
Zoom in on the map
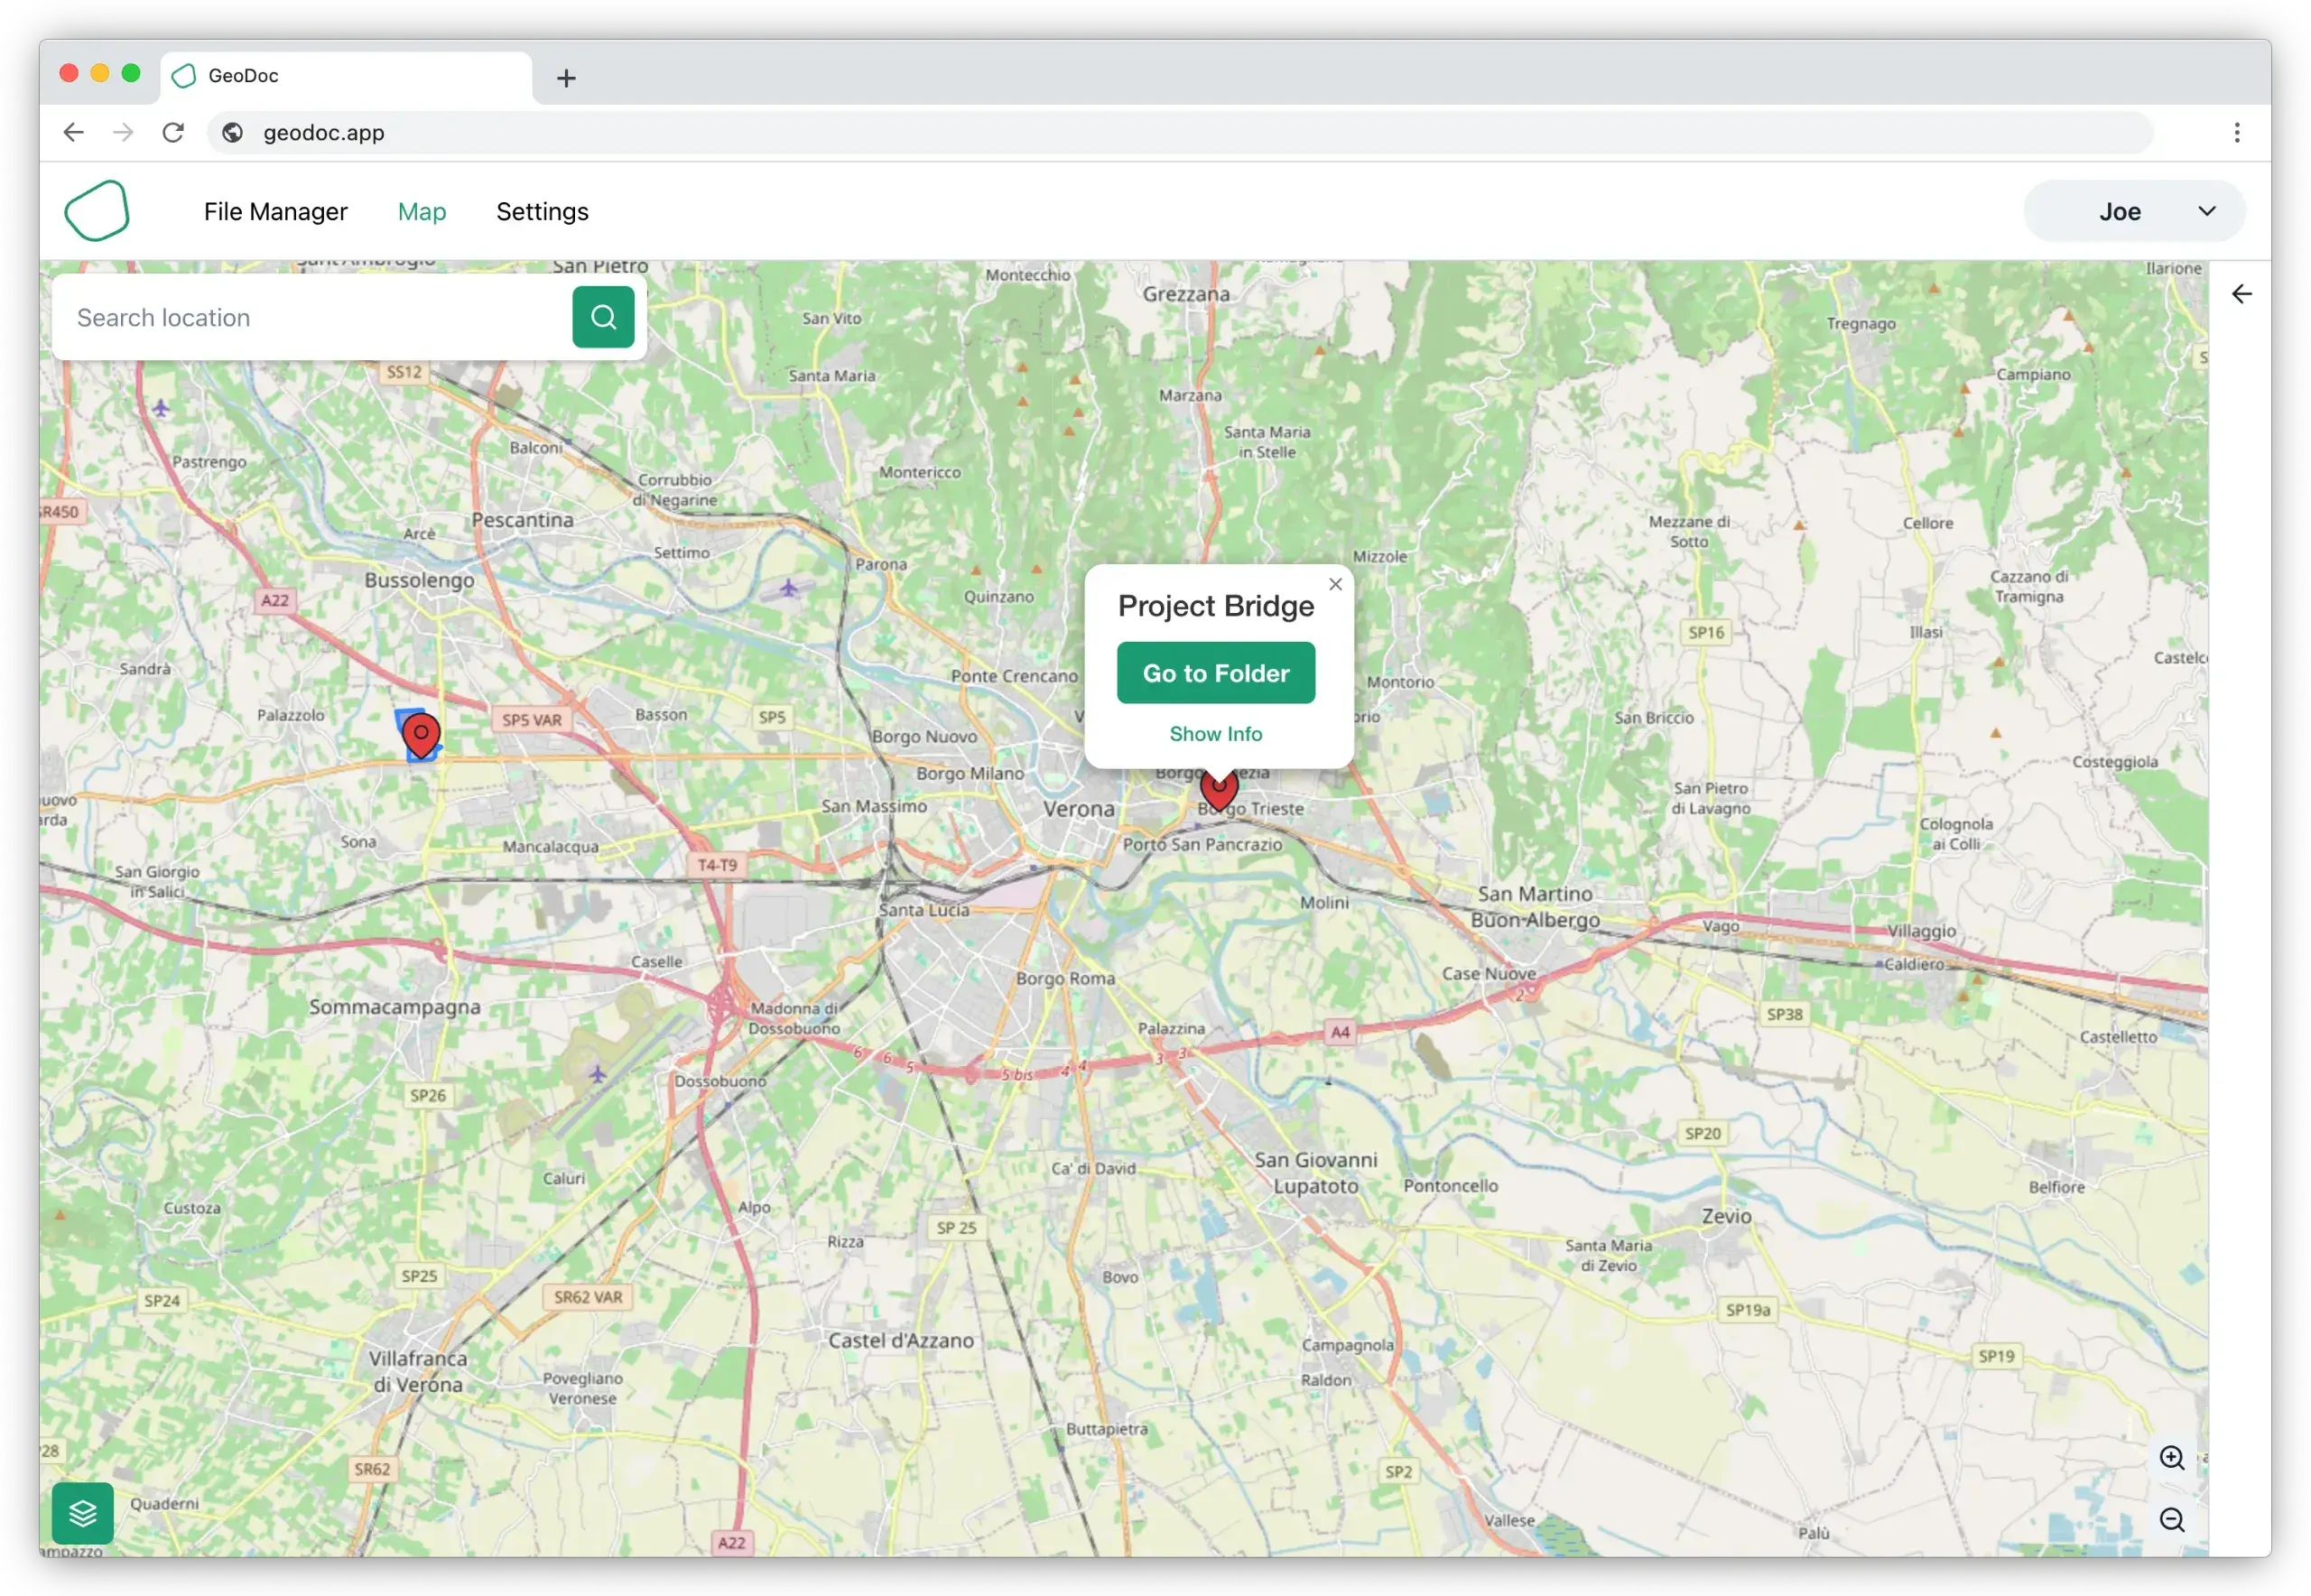[x=2171, y=1458]
